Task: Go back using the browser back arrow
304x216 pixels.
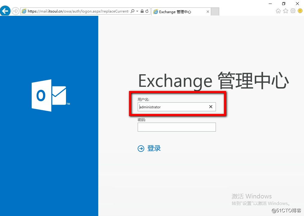Action: 5,11
